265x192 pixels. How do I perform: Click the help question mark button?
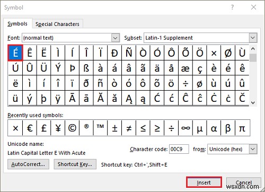[x=232, y=7]
